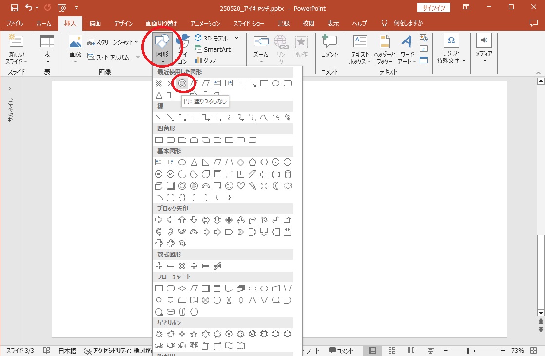Viewport: 545px width, 356px height.
Task: Pick the smiley face shape
Action: click(229, 186)
